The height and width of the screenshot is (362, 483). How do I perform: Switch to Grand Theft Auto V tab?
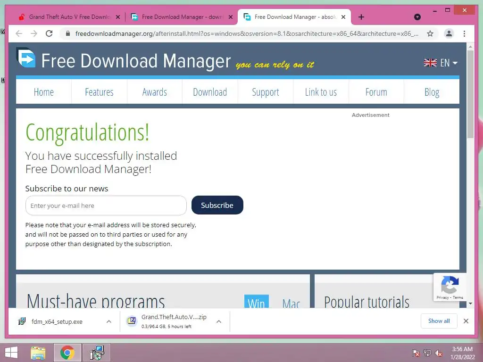(x=68, y=17)
